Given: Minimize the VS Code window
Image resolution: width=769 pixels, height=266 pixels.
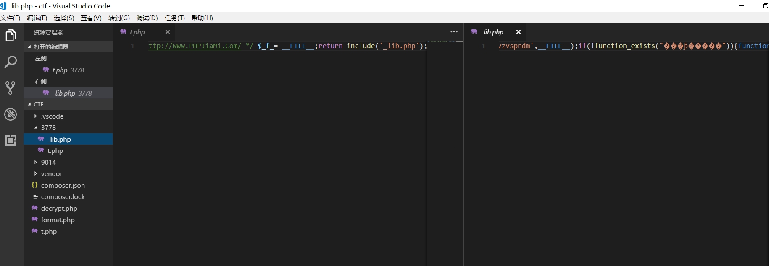Looking at the screenshot, I should [x=741, y=6].
